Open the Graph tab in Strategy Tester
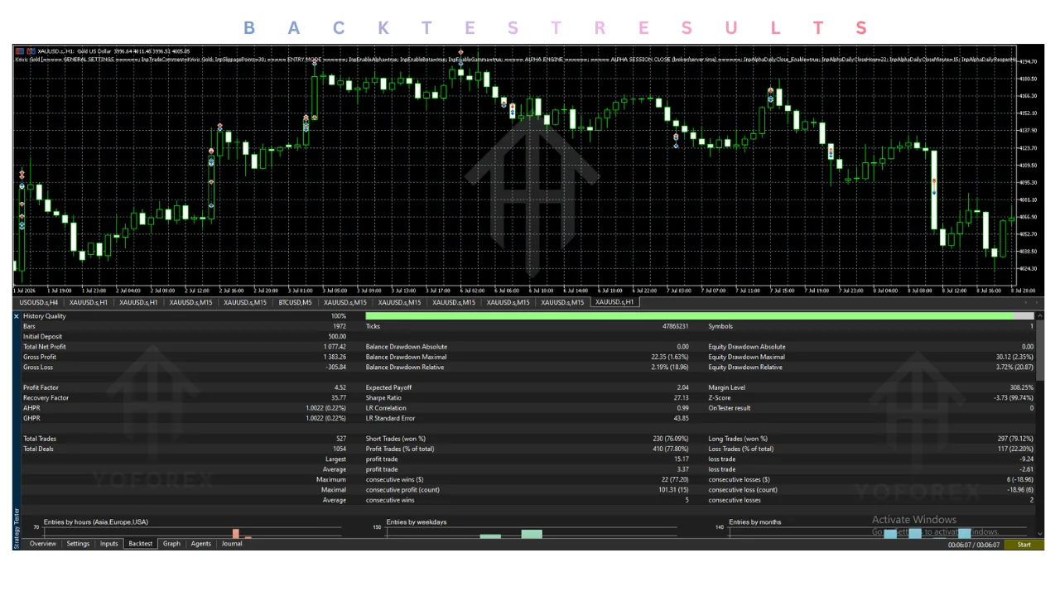 (x=171, y=544)
